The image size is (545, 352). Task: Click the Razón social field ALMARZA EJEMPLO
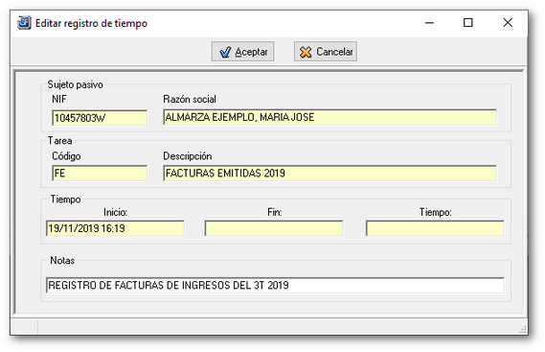329,117
